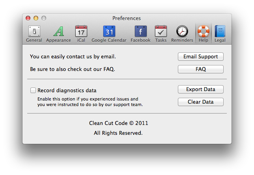Open the Legal book icon
The image size is (254, 175).
tap(220, 31)
